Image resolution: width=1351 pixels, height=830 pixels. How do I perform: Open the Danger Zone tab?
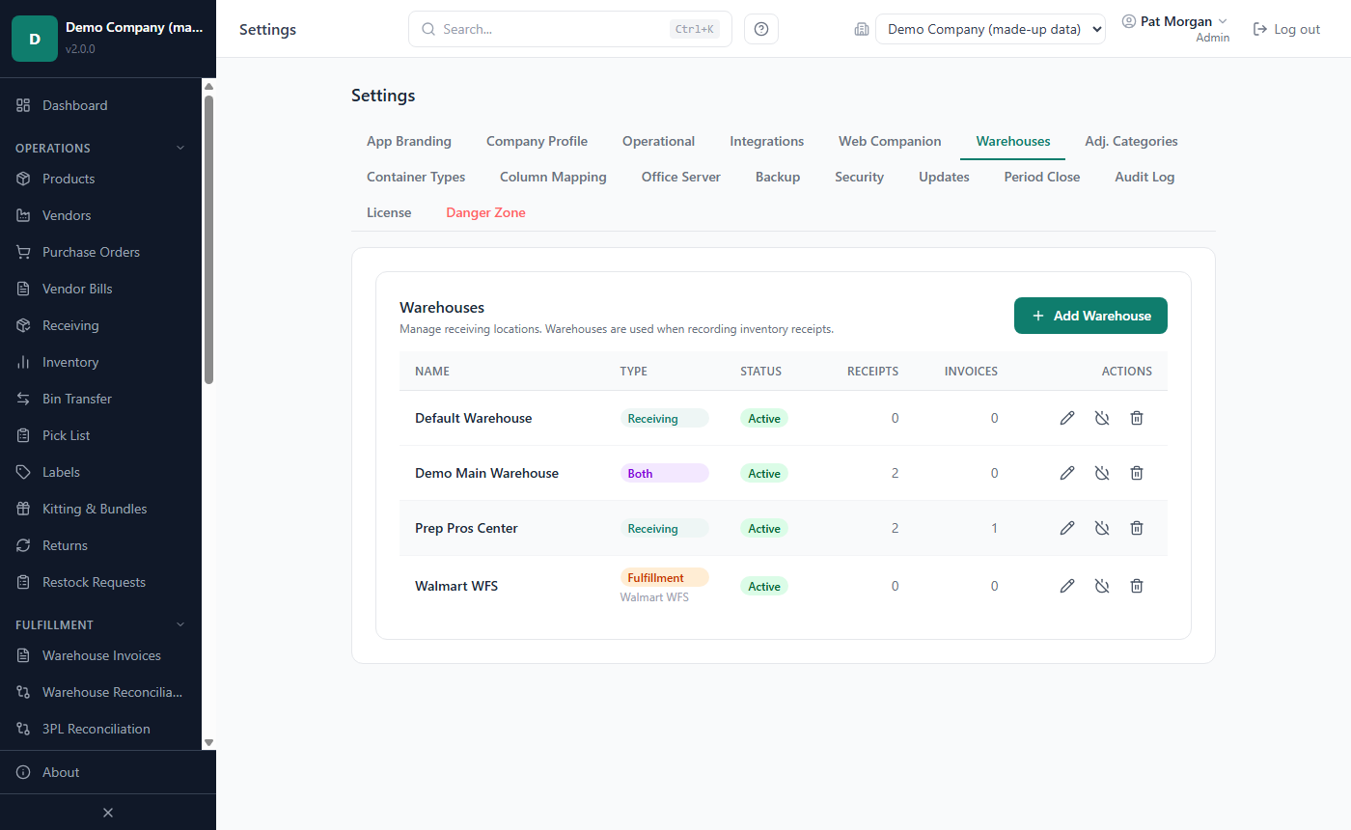pos(485,212)
